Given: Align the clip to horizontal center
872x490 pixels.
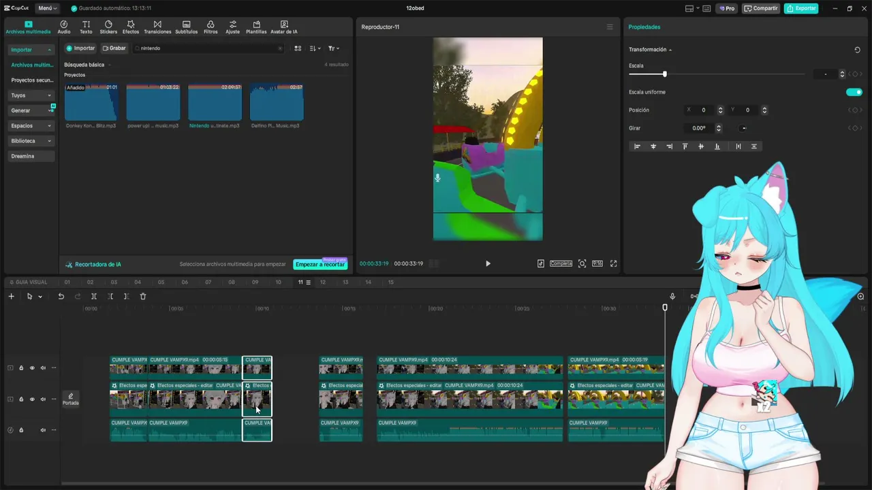Looking at the screenshot, I should 653,146.
